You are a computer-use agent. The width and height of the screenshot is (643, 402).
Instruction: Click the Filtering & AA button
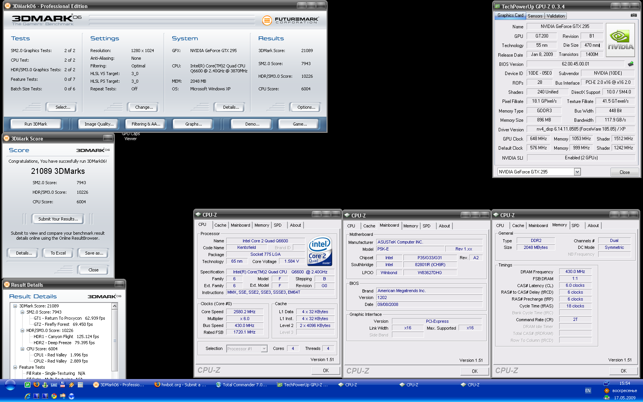[145, 124]
